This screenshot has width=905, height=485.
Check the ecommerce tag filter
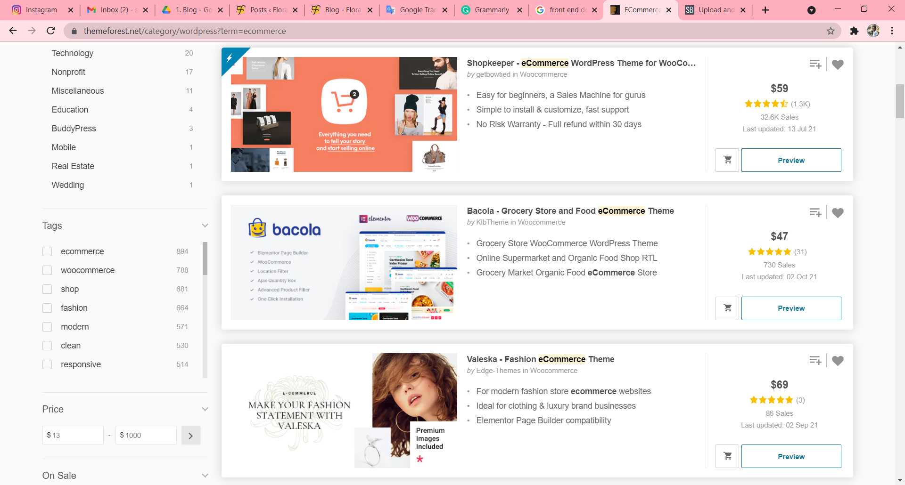click(47, 251)
